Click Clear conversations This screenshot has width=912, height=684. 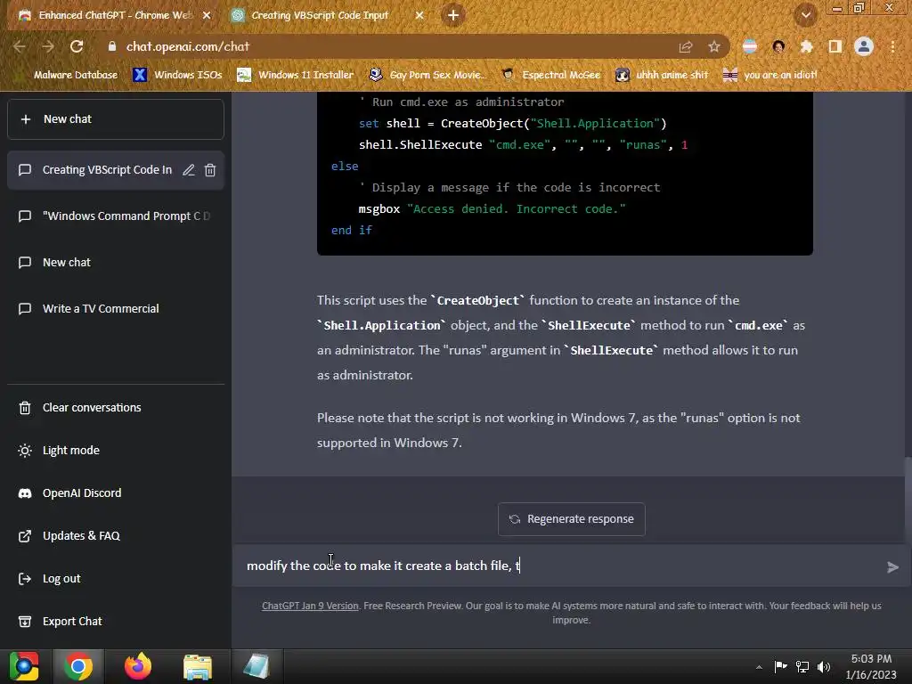(x=115, y=408)
